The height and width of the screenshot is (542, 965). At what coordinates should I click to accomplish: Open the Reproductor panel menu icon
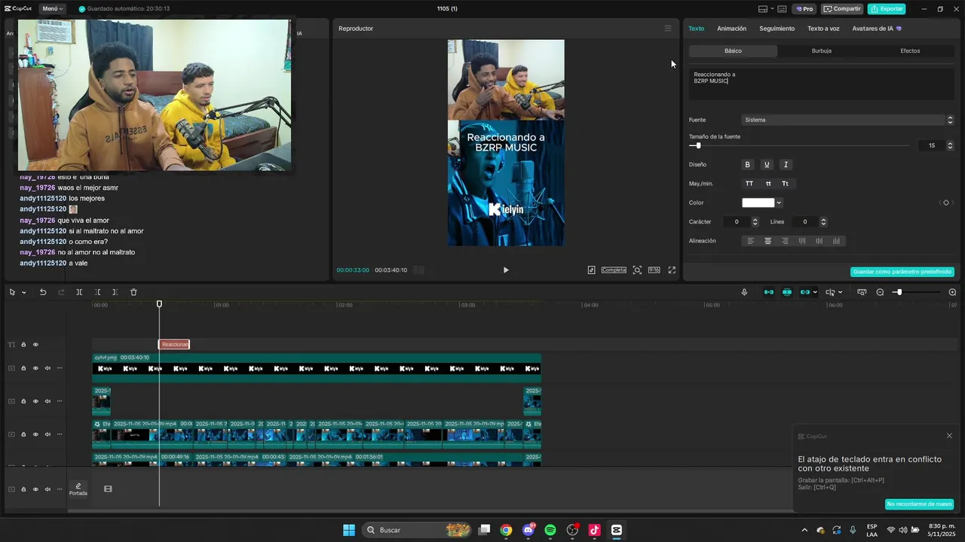click(x=667, y=29)
